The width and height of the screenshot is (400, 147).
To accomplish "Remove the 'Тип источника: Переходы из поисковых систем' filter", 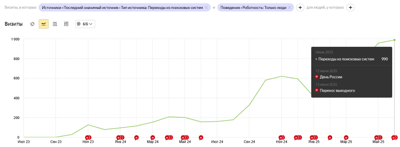I will [x=206, y=8].
